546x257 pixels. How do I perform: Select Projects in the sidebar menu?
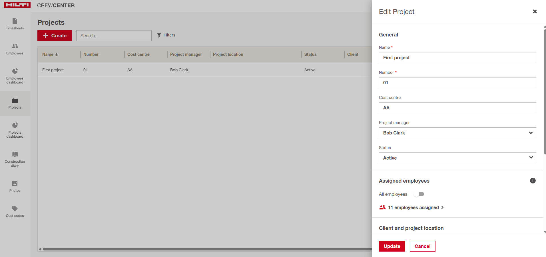pos(15,103)
